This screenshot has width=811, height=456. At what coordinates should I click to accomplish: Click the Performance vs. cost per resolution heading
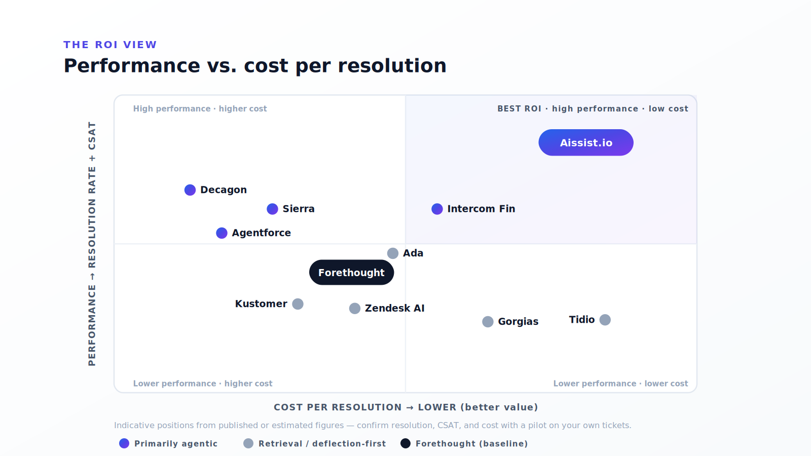(x=255, y=66)
